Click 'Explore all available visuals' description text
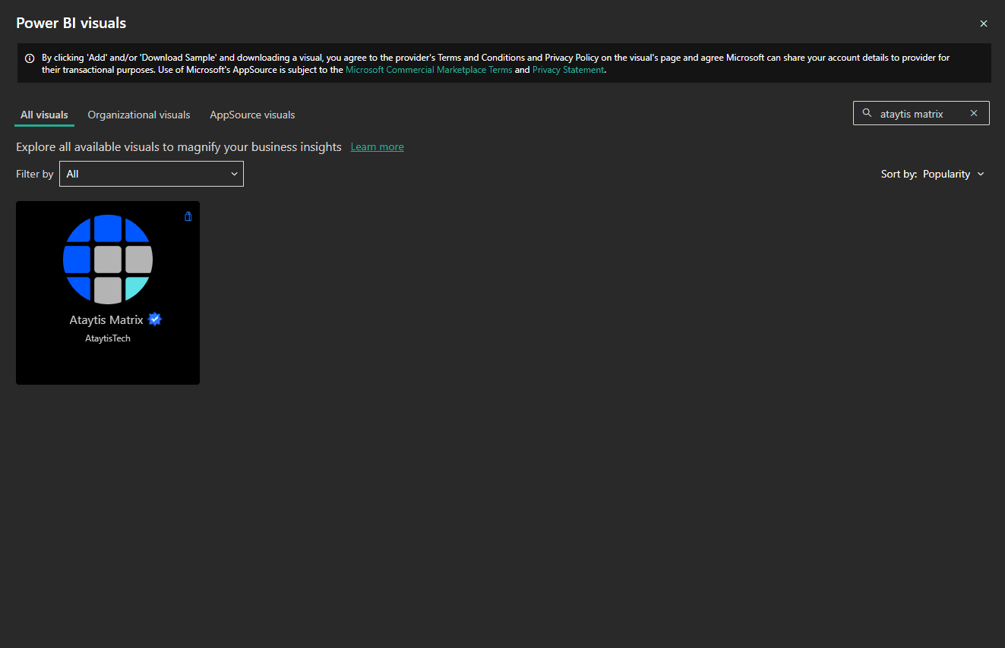The height and width of the screenshot is (648, 1005). tap(179, 147)
